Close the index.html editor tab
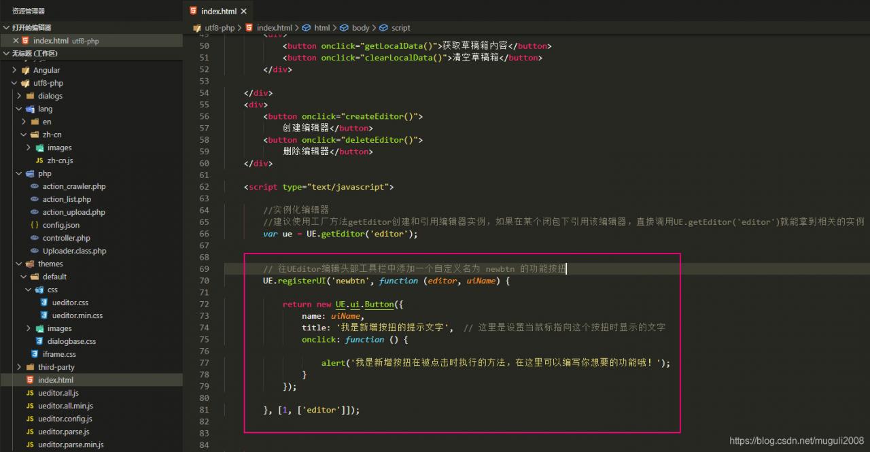The height and width of the screenshot is (452, 870). point(245,11)
